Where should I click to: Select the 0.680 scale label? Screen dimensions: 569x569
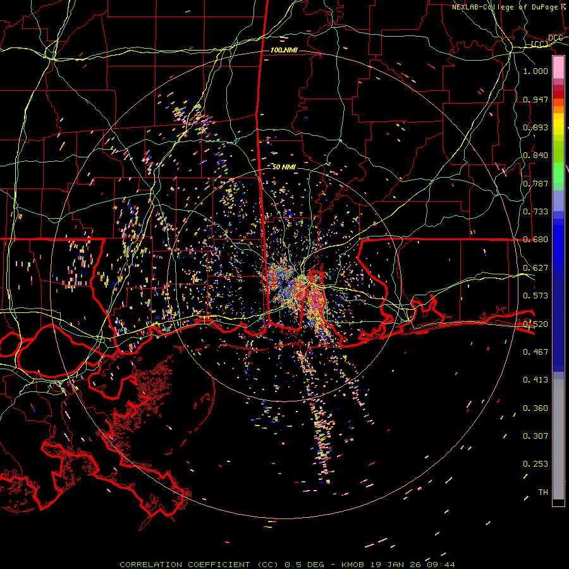(535, 239)
